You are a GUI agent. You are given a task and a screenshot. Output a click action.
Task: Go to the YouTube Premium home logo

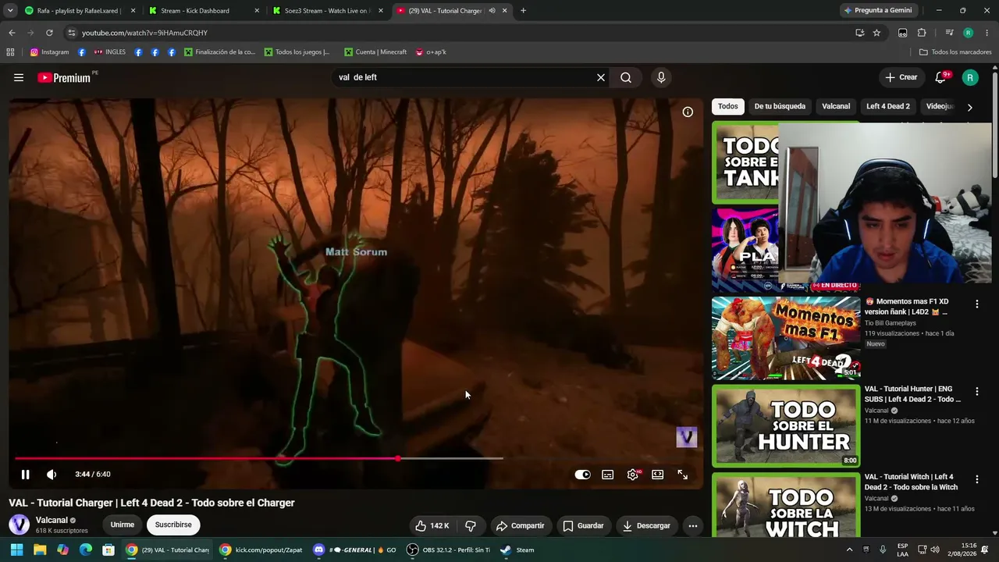click(64, 77)
